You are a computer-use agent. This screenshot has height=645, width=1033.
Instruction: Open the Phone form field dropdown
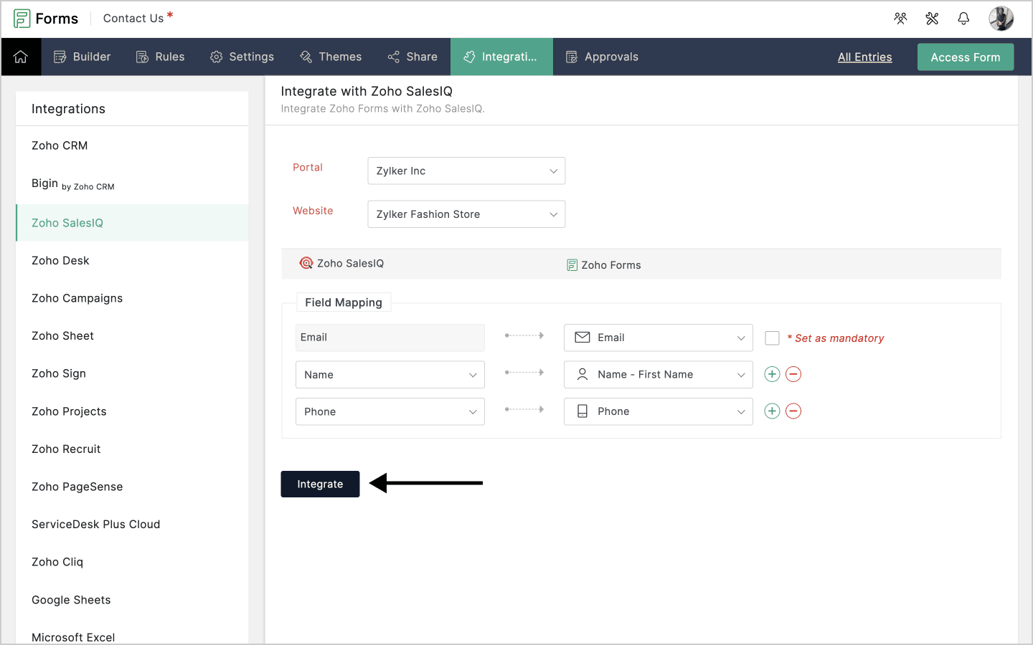coord(659,411)
